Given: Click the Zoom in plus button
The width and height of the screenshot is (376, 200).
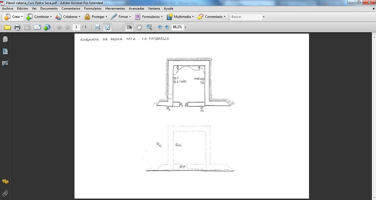Looking at the screenshot, I should pos(167,27).
